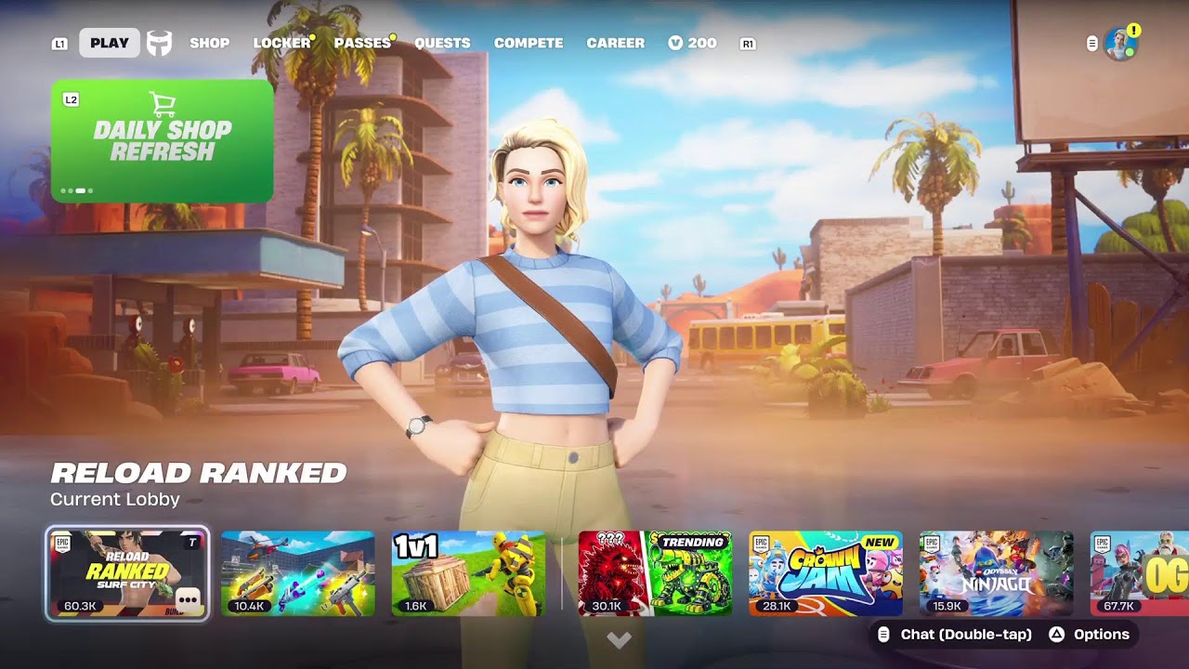Open the CAREER tab
The height and width of the screenshot is (669, 1189).
[616, 43]
